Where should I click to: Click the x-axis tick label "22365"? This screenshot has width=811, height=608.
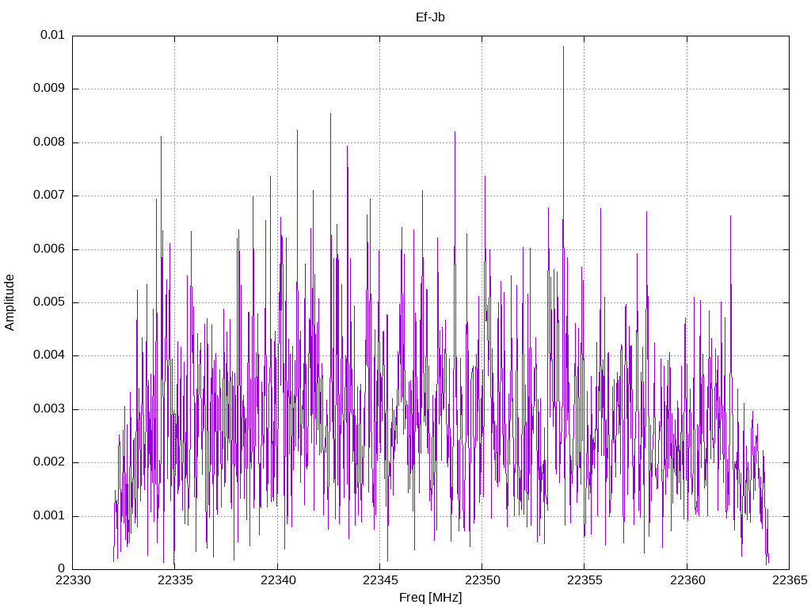(x=790, y=580)
